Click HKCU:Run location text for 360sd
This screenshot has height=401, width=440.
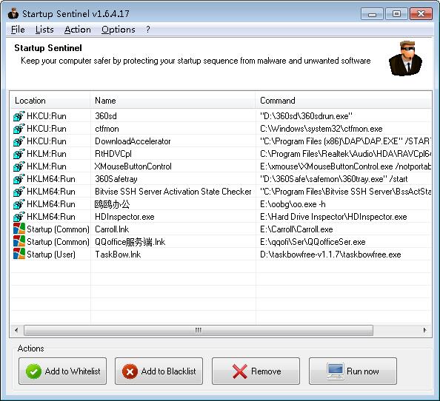click(47, 116)
